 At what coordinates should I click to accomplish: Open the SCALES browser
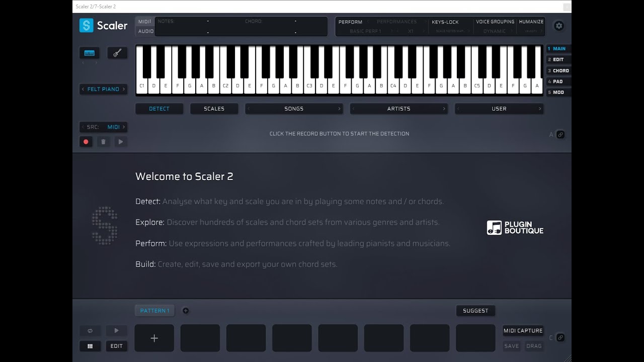[x=214, y=109]
